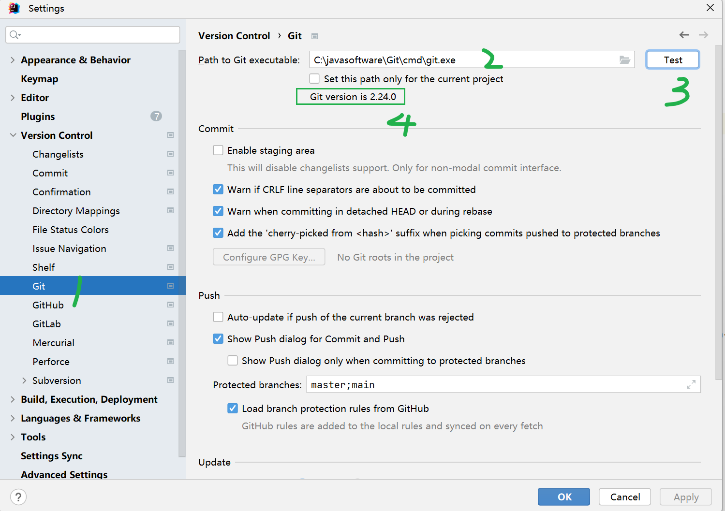Expand the Languages & Frameworks section

[x=13, y=418]
